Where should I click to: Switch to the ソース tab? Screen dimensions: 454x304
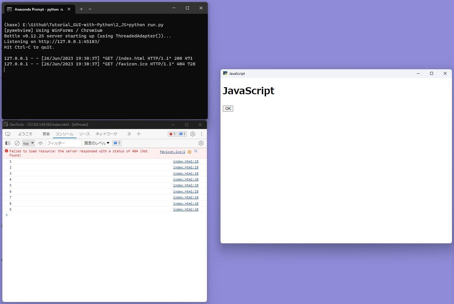84,134
